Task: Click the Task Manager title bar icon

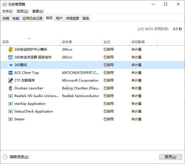Action: 5,4
